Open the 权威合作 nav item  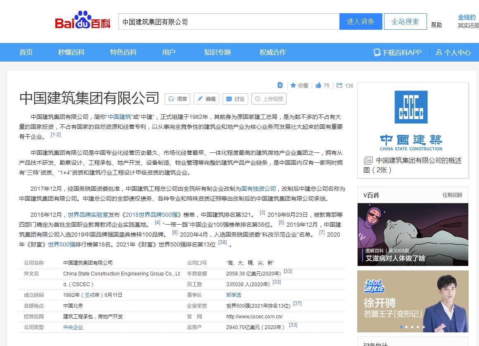click(273, 52)
